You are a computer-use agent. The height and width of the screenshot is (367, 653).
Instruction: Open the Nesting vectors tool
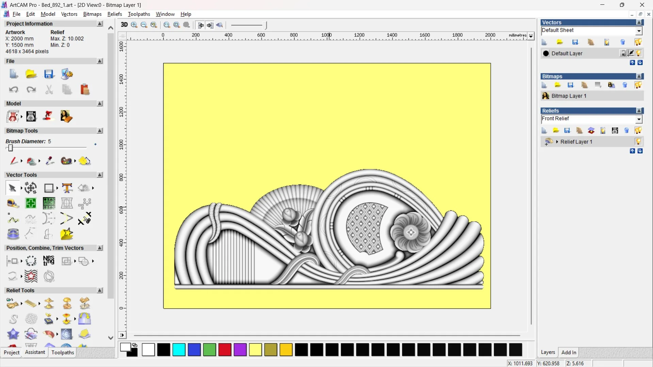coord(49,261)
